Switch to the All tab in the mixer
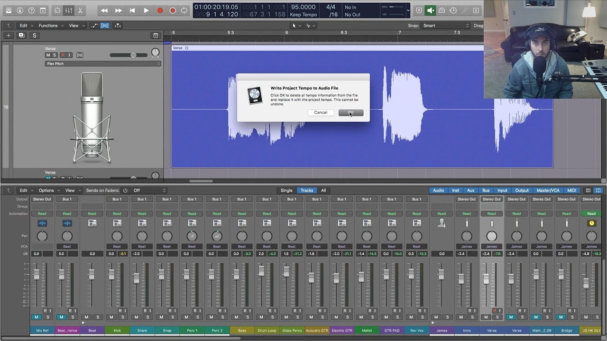607x341 pixels. pyautogui.click(x=324, y=190)
